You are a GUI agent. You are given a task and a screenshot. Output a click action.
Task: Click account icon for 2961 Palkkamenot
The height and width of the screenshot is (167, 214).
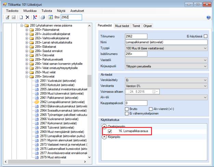tap(37, 98)
